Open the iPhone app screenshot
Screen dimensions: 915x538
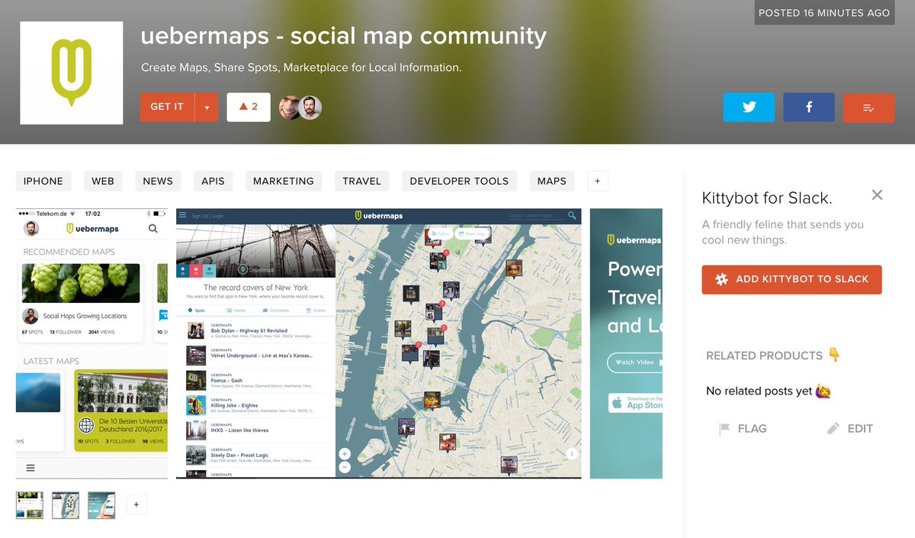91,343
